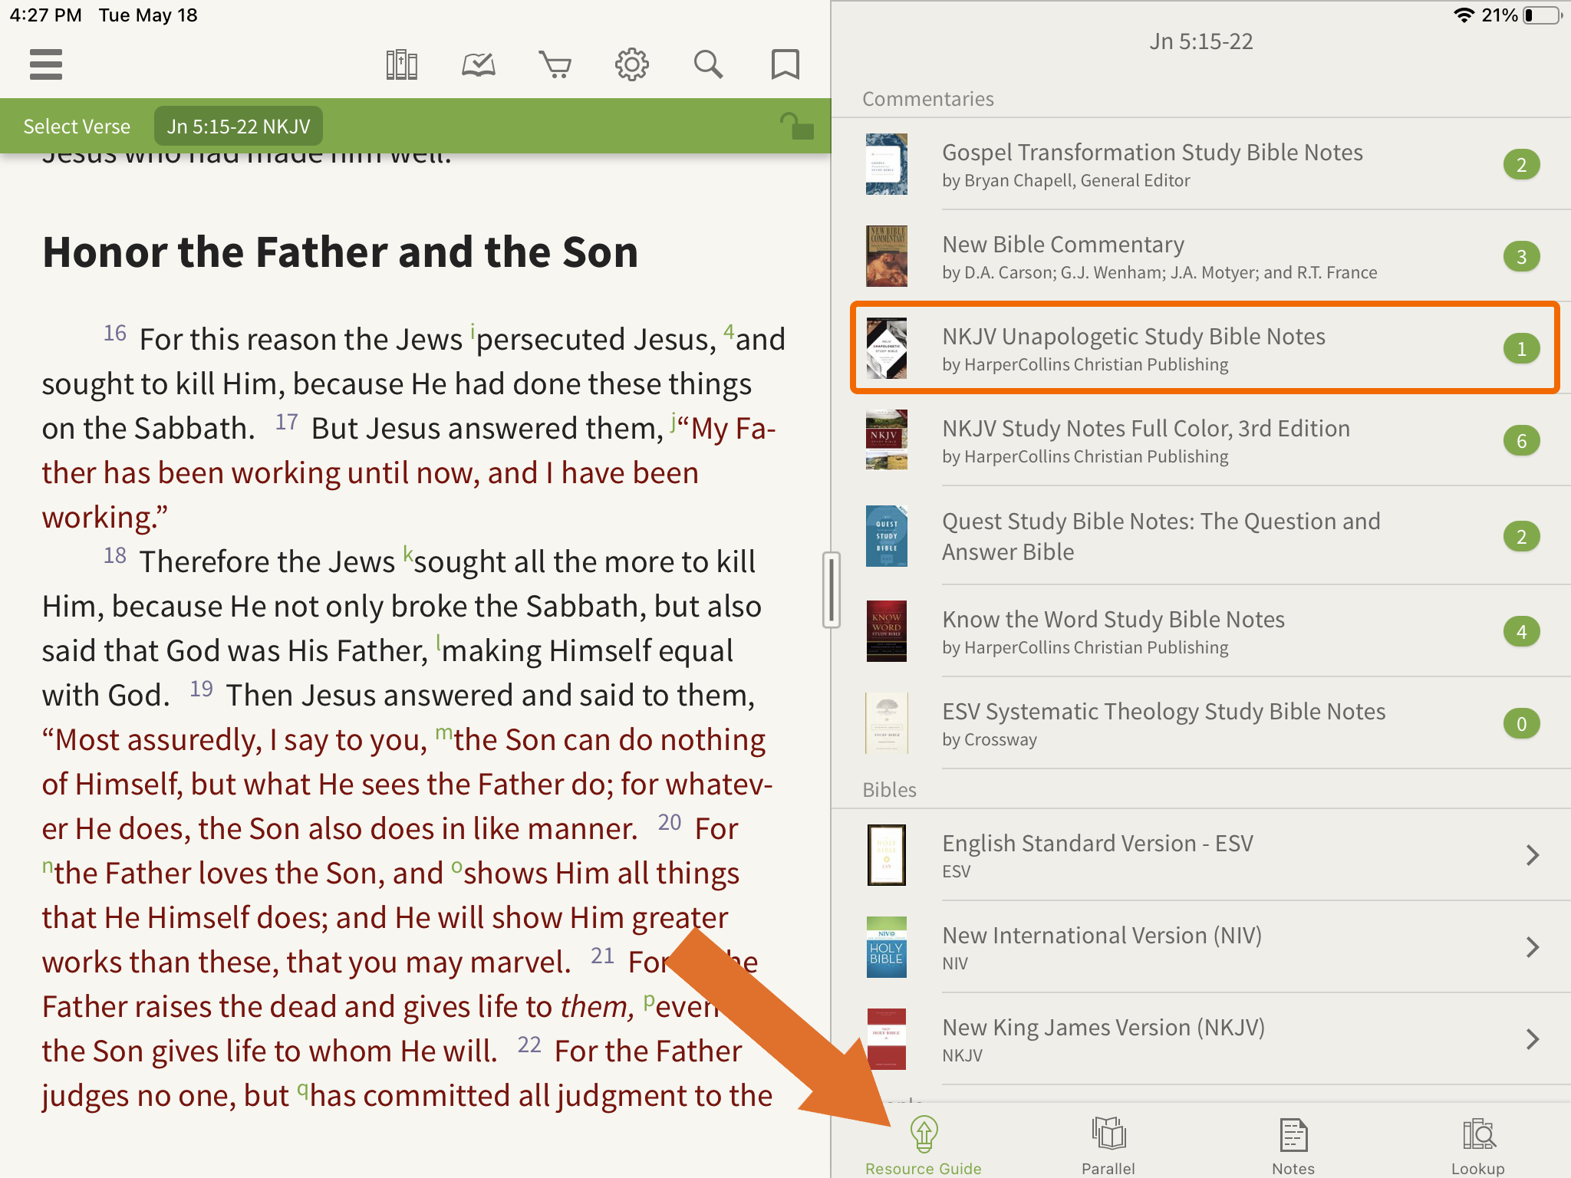The width and height of the screenshot is (1571, 1178).
Task: Open the reading plan icon
Action: pyautogui.click(x=478, y=65)
